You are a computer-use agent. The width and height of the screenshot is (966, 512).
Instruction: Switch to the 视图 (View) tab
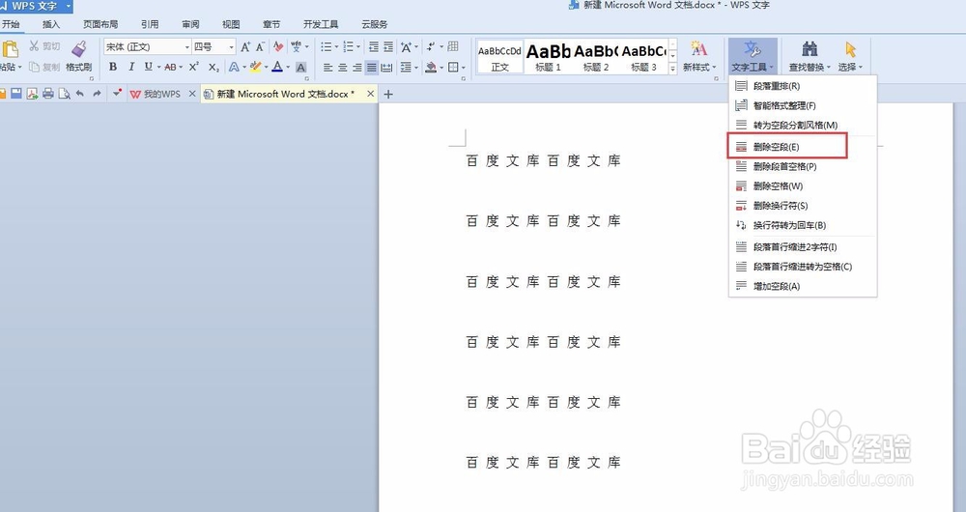pyautogui.click(x=231, y=24)
